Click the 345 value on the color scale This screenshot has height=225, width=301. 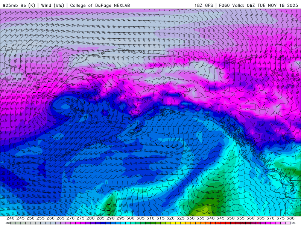pyautogui.click(x=220, y=218)
